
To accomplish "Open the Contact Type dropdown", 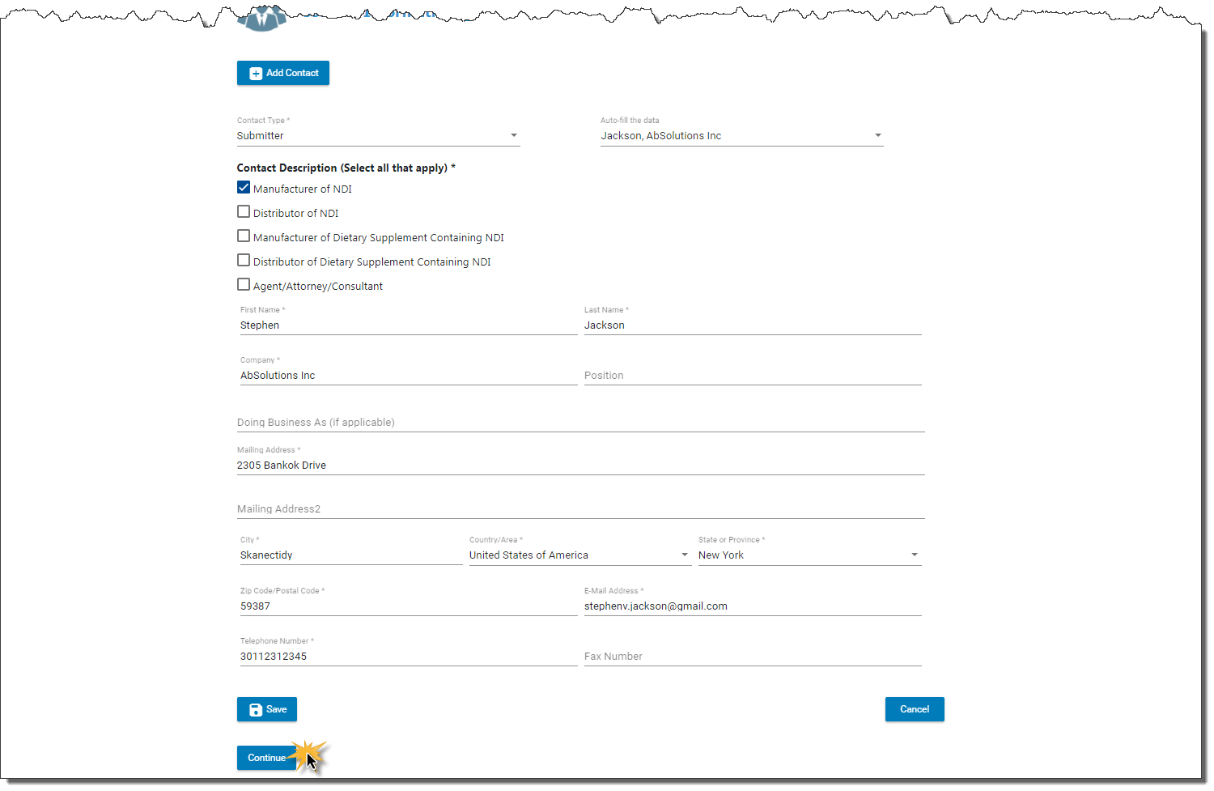I will coord(513,136).
